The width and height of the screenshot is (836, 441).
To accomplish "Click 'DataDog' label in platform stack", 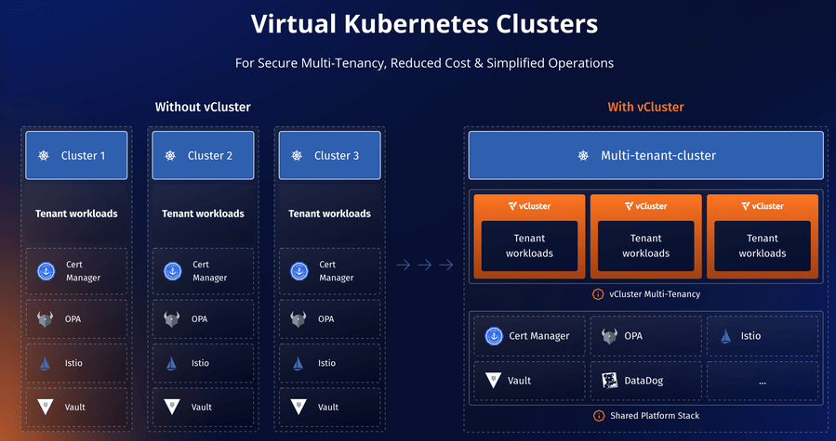I will 644,381.
